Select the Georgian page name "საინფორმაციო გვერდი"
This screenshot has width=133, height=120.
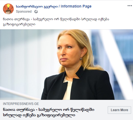tap(37, 6)
